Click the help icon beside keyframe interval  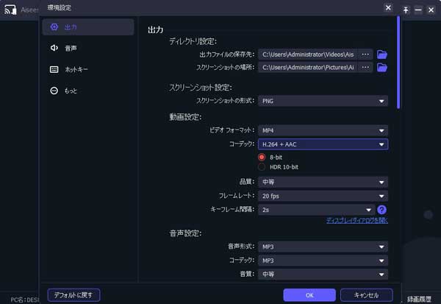[381, 210]
